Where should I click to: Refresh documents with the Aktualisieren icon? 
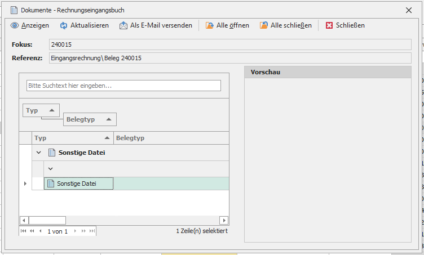(64, 25)
